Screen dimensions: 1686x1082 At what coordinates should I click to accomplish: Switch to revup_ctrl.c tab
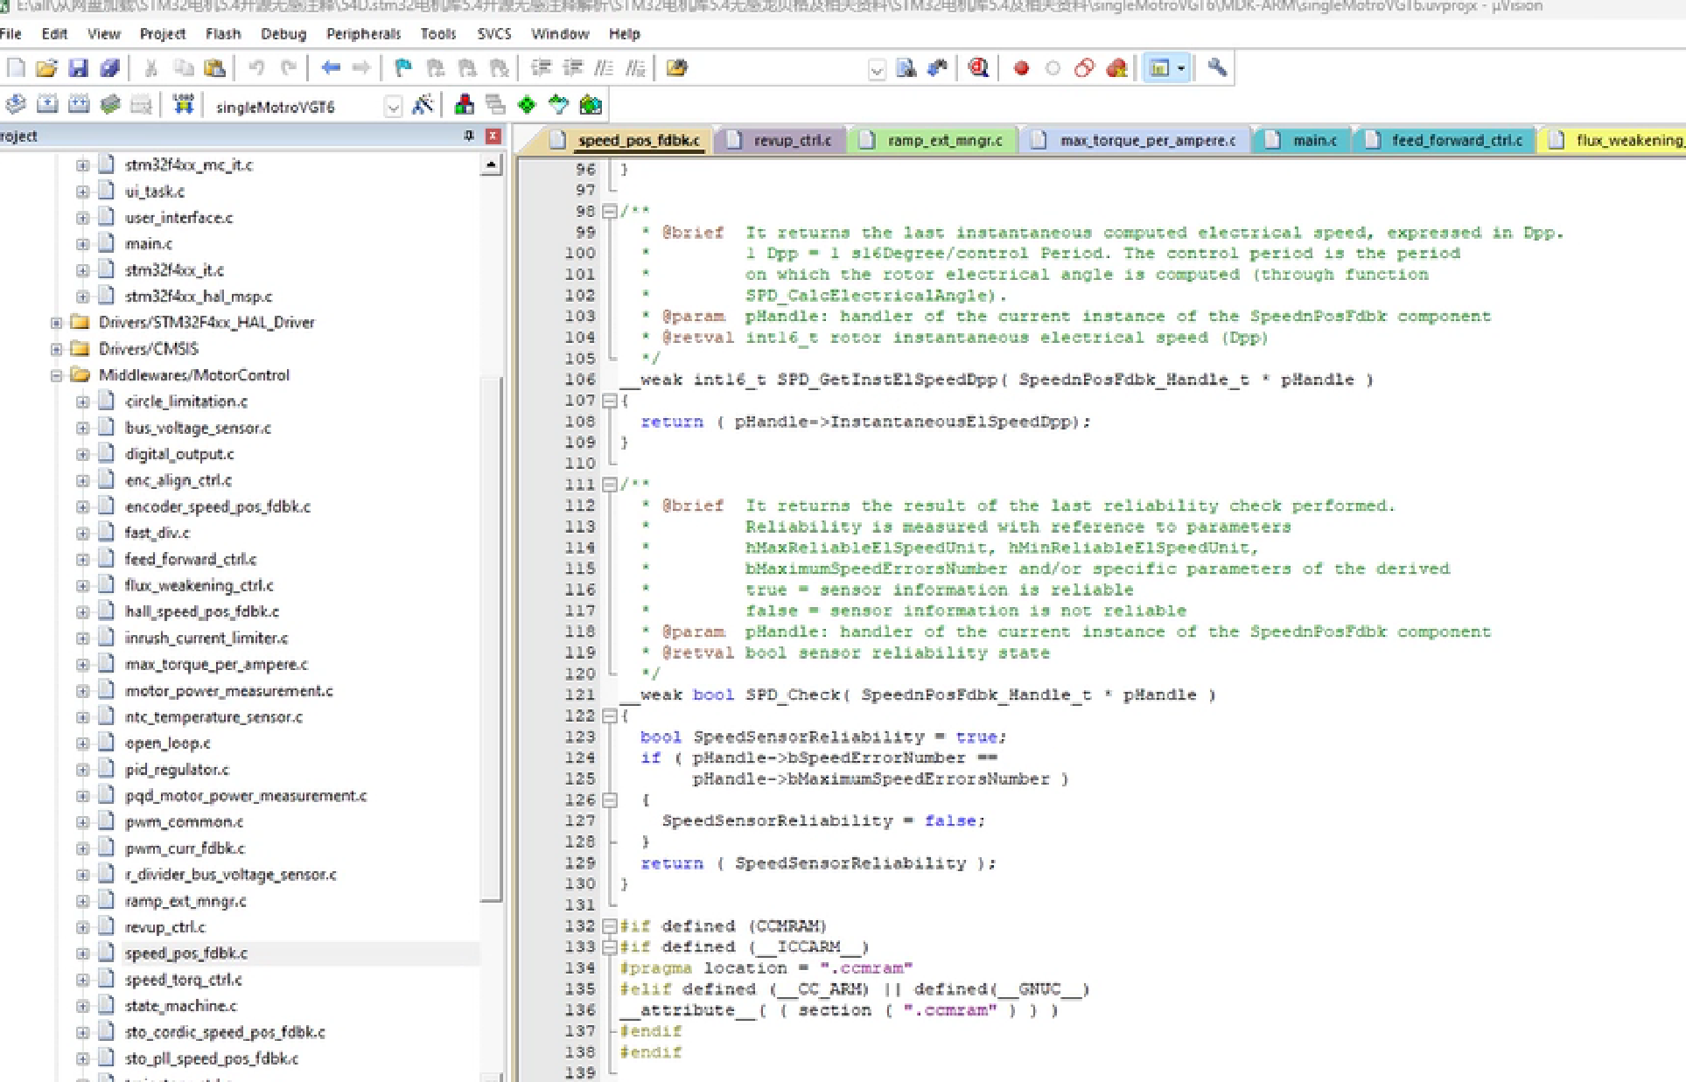(792, 140)
